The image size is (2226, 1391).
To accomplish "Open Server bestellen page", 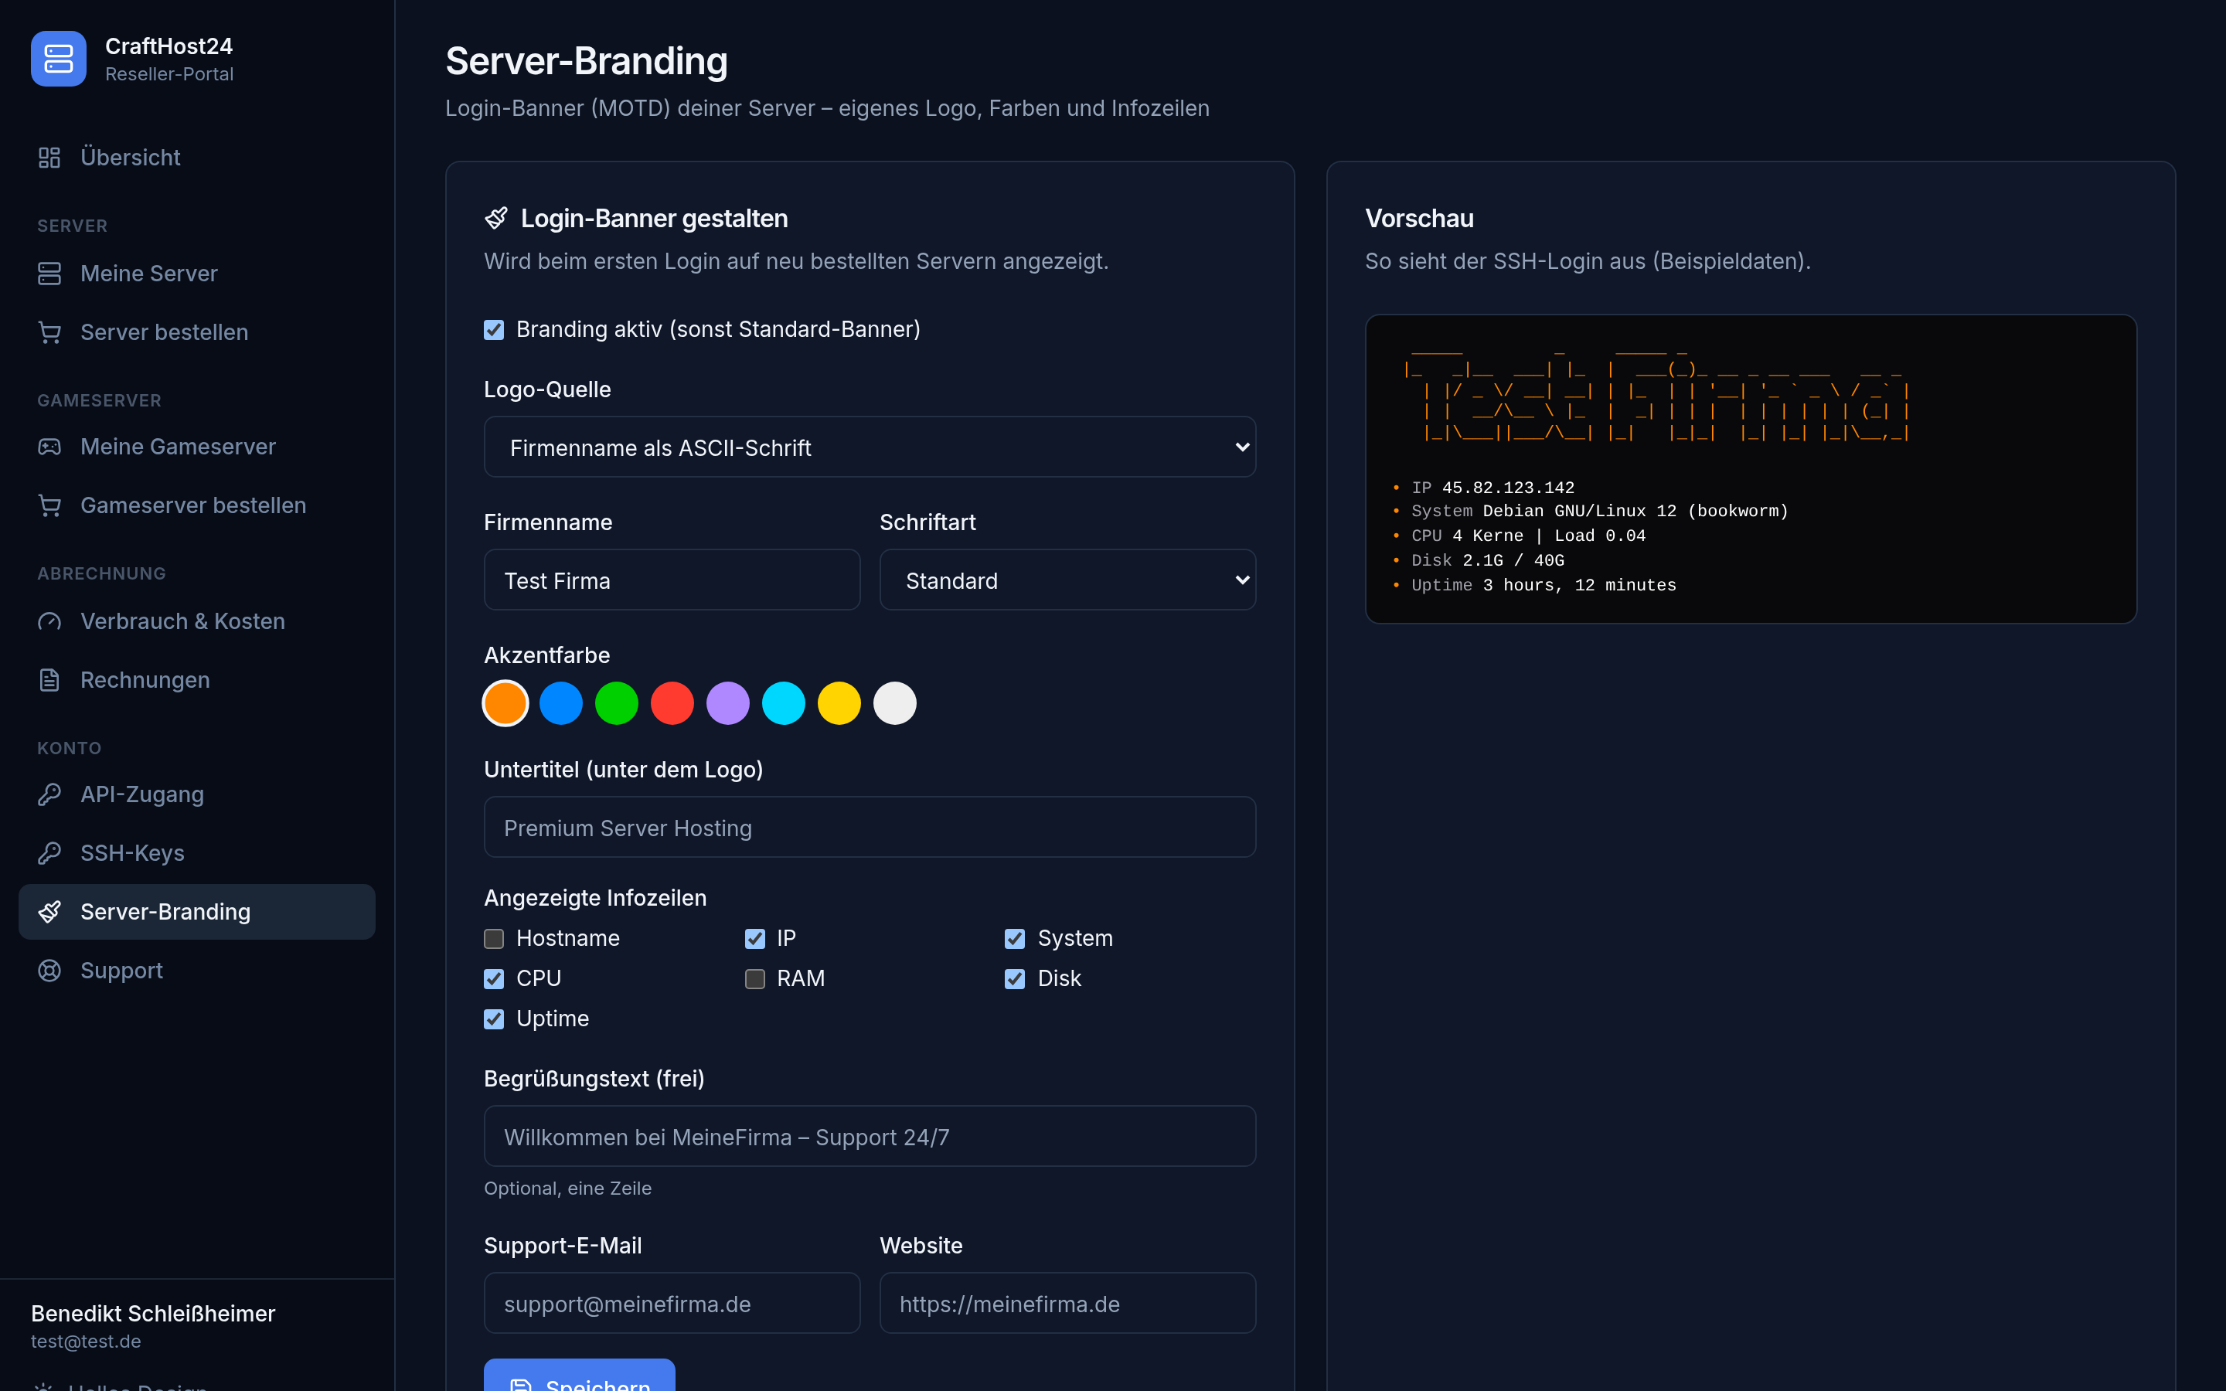I will [197, 332].
